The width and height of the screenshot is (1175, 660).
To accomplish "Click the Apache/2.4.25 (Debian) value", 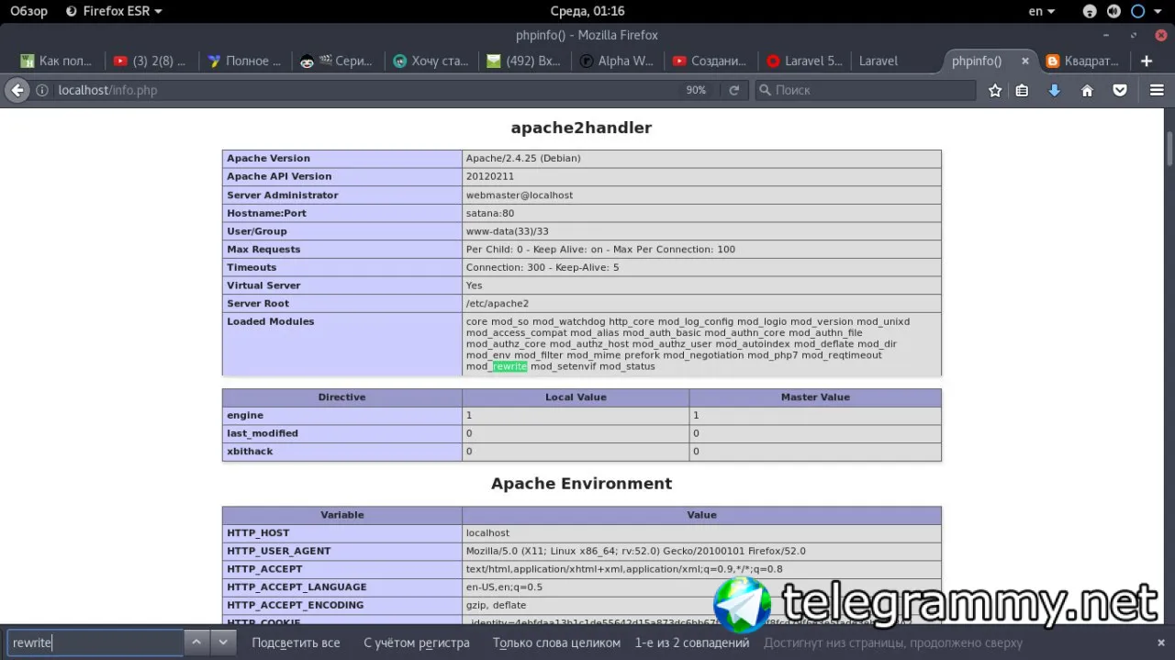I will (x=523, y=159).
